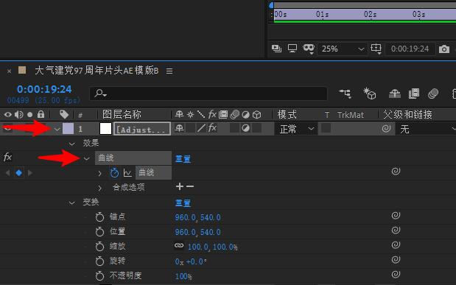456x285 pixels.
Task: Click the snapshot camera icon
Action: [443, 49]
